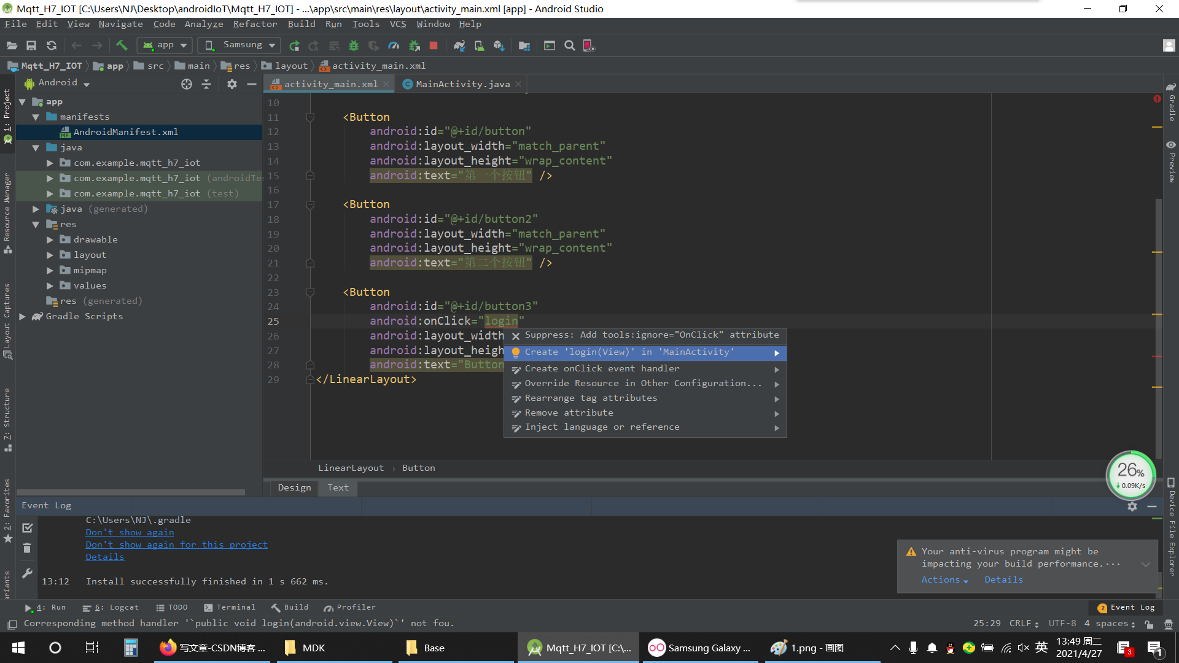Image resolution: width=1179 pixels, height=663 pixels.
Task: Click the Search Everywhere magnifier icon
Action: [569, 45]
